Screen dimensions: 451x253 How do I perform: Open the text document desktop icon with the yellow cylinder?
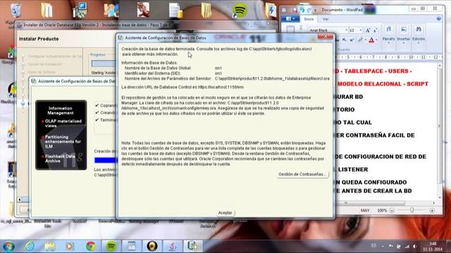pyautogui.click(x=175, y=11)
